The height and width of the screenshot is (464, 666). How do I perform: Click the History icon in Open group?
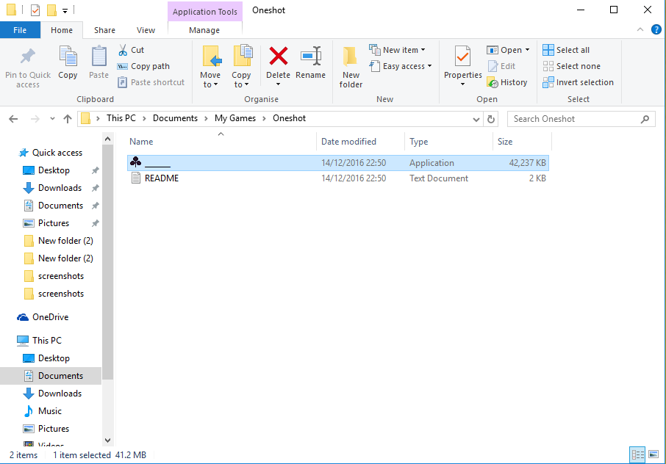pyautogui.click(x=507, y=82)
